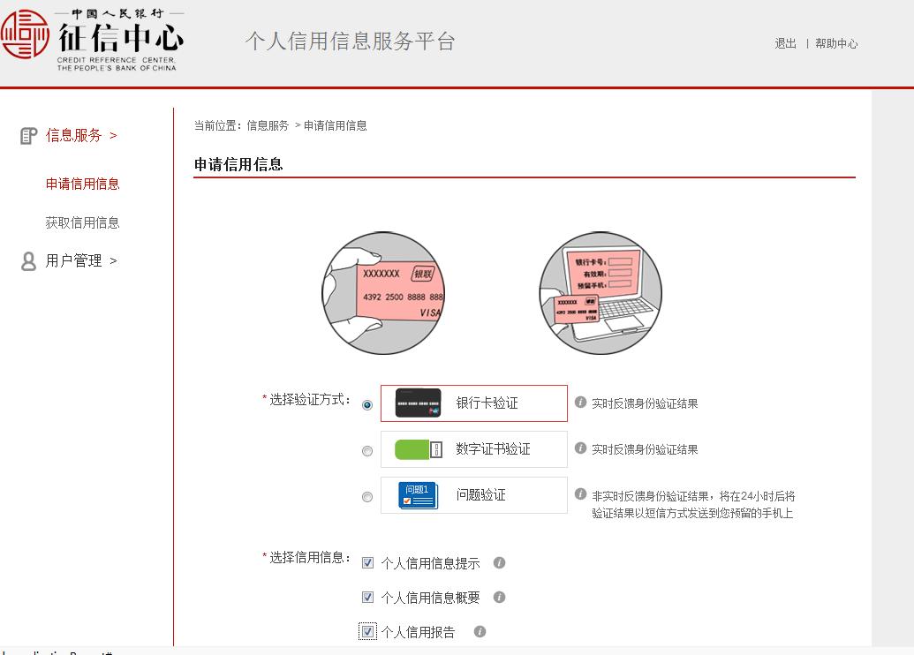Uncheck the 个人信用信息概要 option

click(367, 597)
